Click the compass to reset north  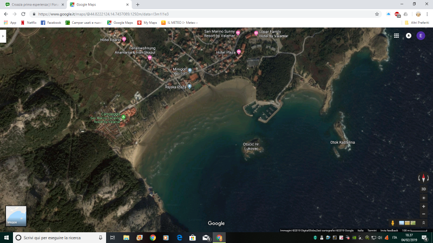pyautogui.click(x=424, y=178)
